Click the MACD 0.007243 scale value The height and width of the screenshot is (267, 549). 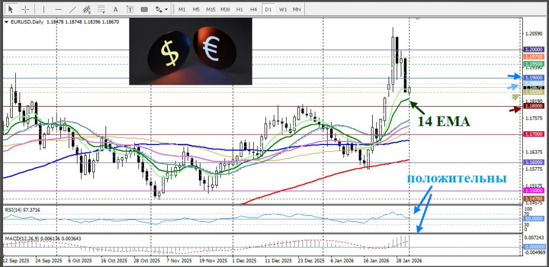pyautogui.click(x=534, y=238)
